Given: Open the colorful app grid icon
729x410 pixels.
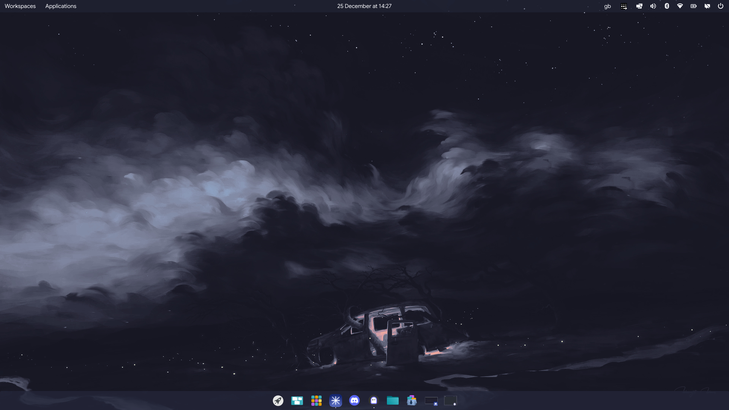Looking at the screenshot, I should (316, 401).
